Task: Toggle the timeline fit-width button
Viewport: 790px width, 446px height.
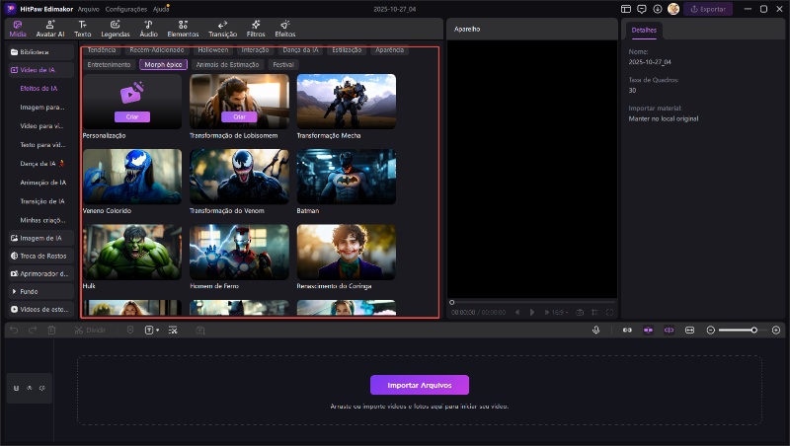Action: click(689, 330)
